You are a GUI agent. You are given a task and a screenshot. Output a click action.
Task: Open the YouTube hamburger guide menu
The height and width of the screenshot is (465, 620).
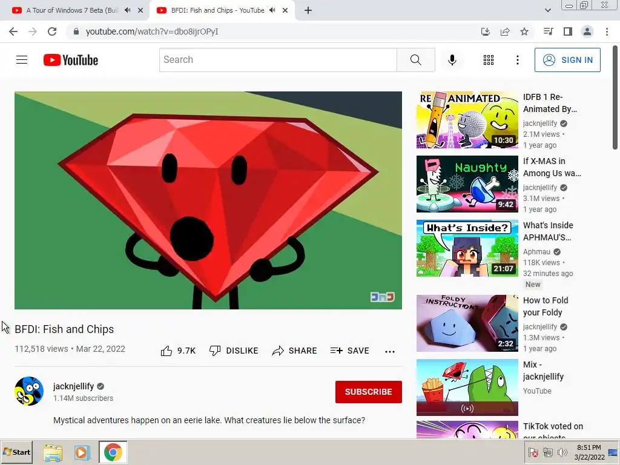[x=22, y=60]
